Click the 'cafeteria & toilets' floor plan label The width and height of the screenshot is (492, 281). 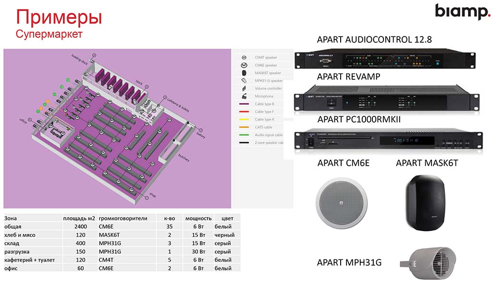click(x=178, y=105)
